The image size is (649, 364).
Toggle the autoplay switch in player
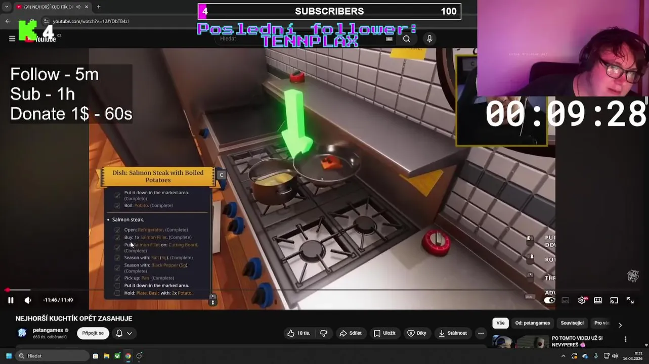point(549,300)
